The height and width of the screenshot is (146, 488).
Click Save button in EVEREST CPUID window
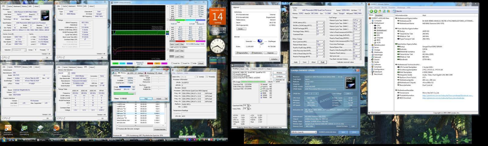tap(343, 132)
